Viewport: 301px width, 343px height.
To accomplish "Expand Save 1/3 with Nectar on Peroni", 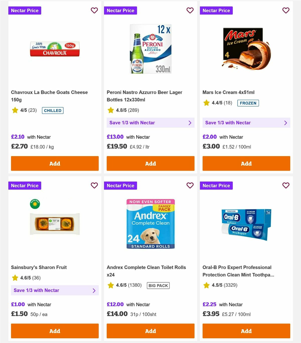I will (190, 123).
